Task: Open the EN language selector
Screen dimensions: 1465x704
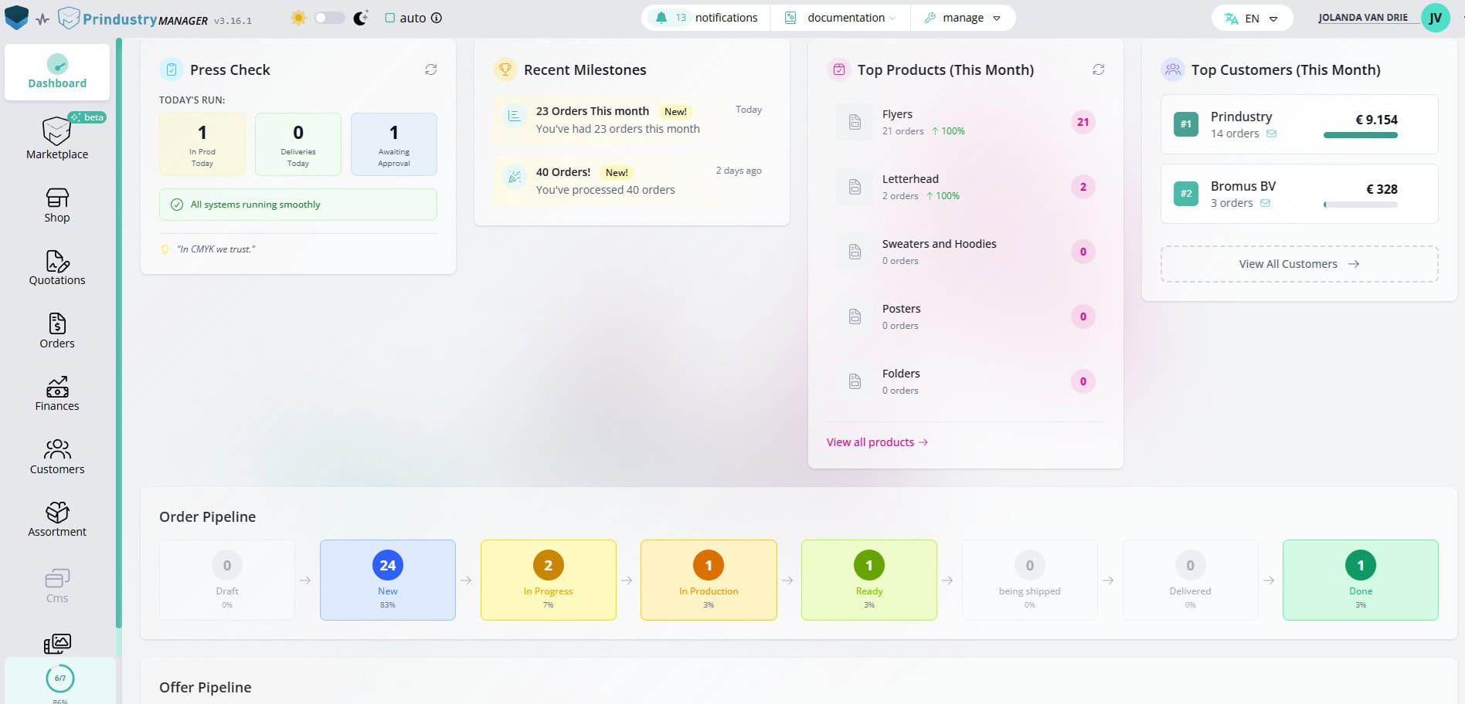Action: (x=1252, y=19)
